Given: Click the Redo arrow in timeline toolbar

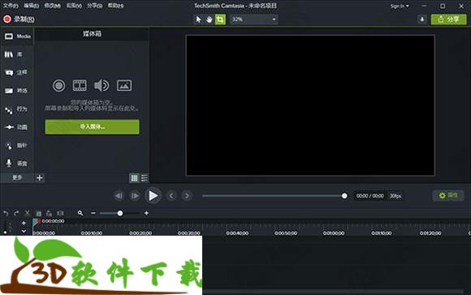Looking at the screenshot, I should coord(16,213).
